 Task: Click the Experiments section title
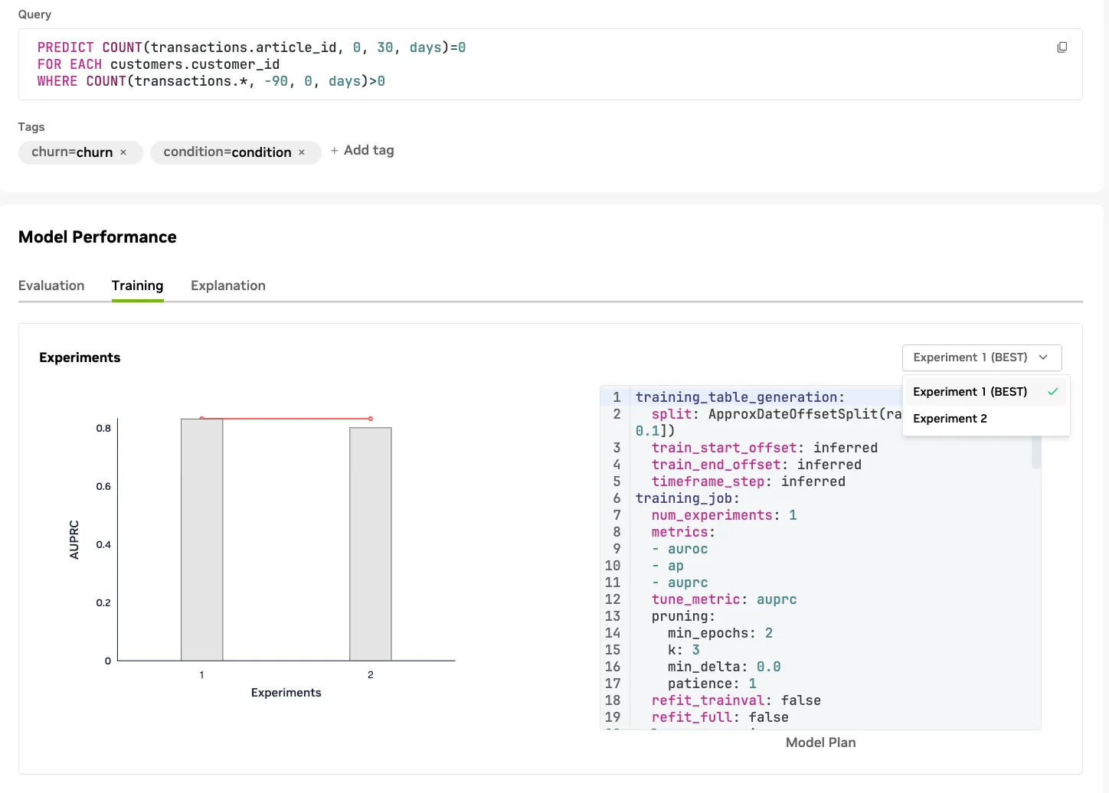80,357
